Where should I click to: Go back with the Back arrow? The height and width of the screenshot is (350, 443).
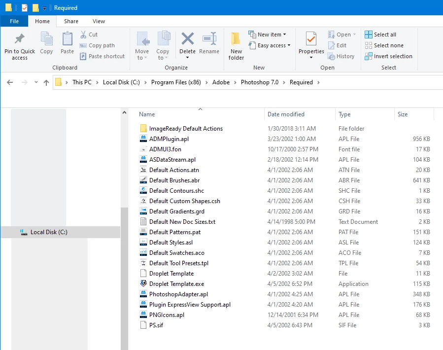10,82
